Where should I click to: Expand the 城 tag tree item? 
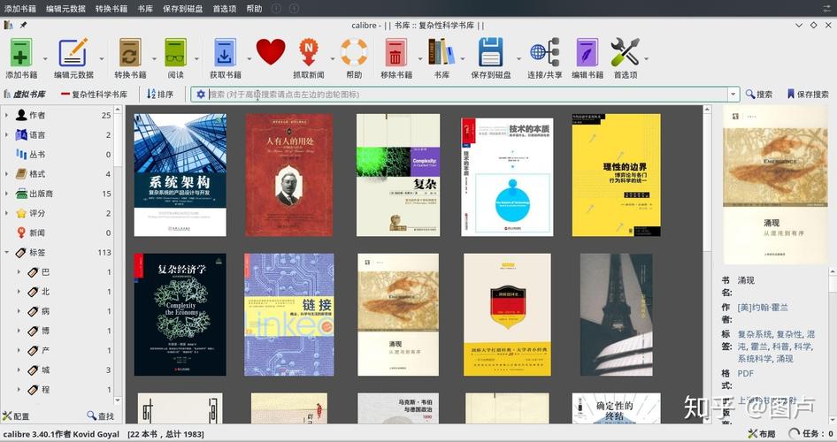click(19, 370)
